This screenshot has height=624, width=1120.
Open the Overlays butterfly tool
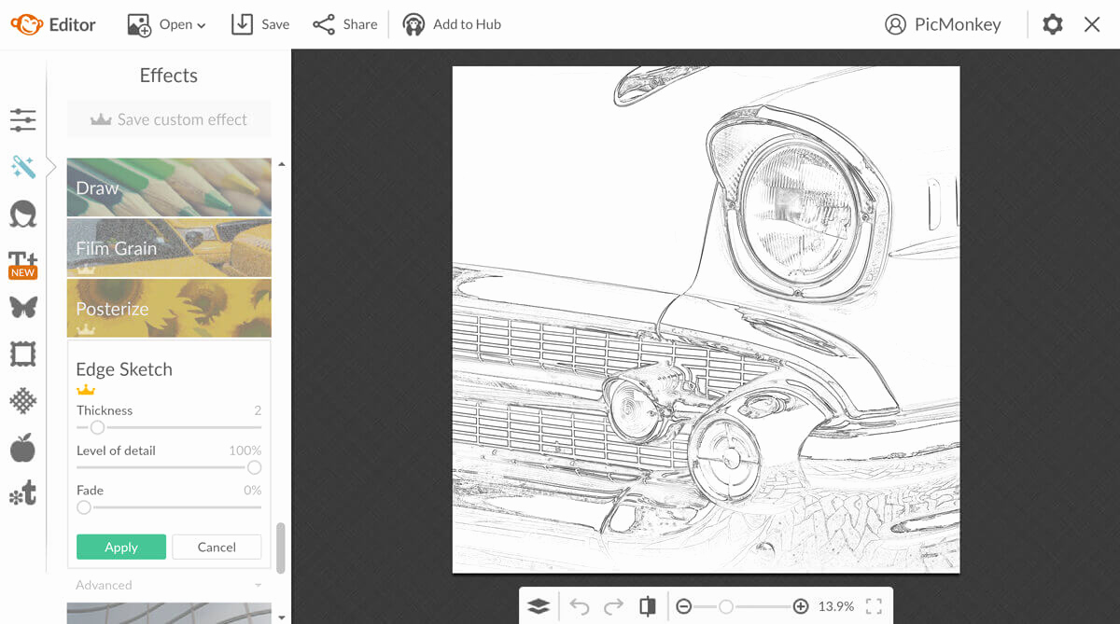coord(22,307)
